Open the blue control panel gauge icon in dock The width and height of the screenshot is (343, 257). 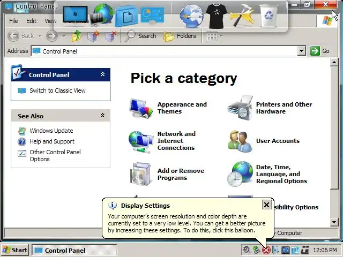click(x=152, y=16)
